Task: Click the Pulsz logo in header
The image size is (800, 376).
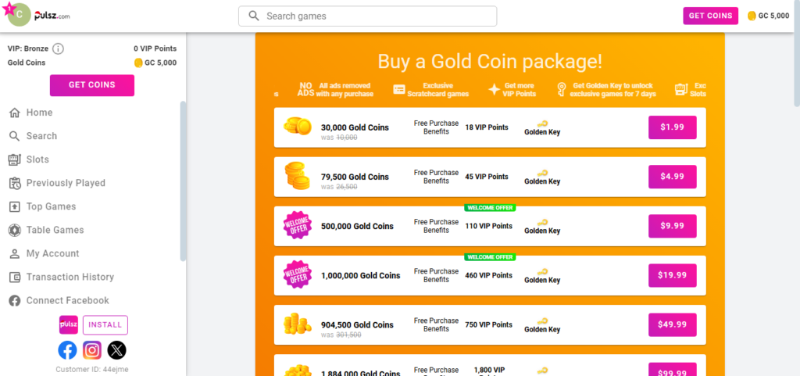Action: [52, 15]
